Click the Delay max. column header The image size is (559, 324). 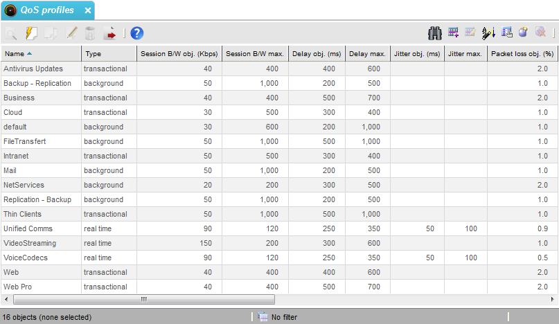(366, 53)
